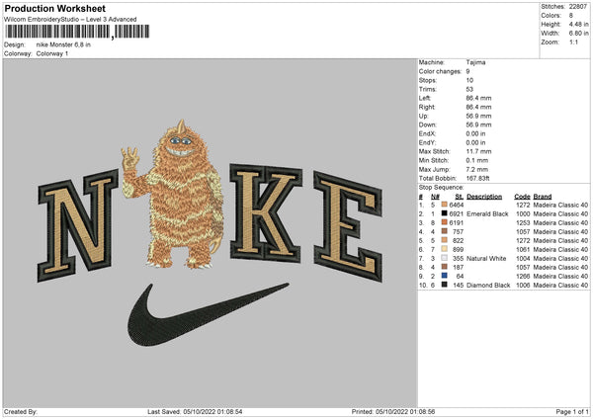
Task: Pick the color swatch in stop row 1
Action: (x=445, y=205)
